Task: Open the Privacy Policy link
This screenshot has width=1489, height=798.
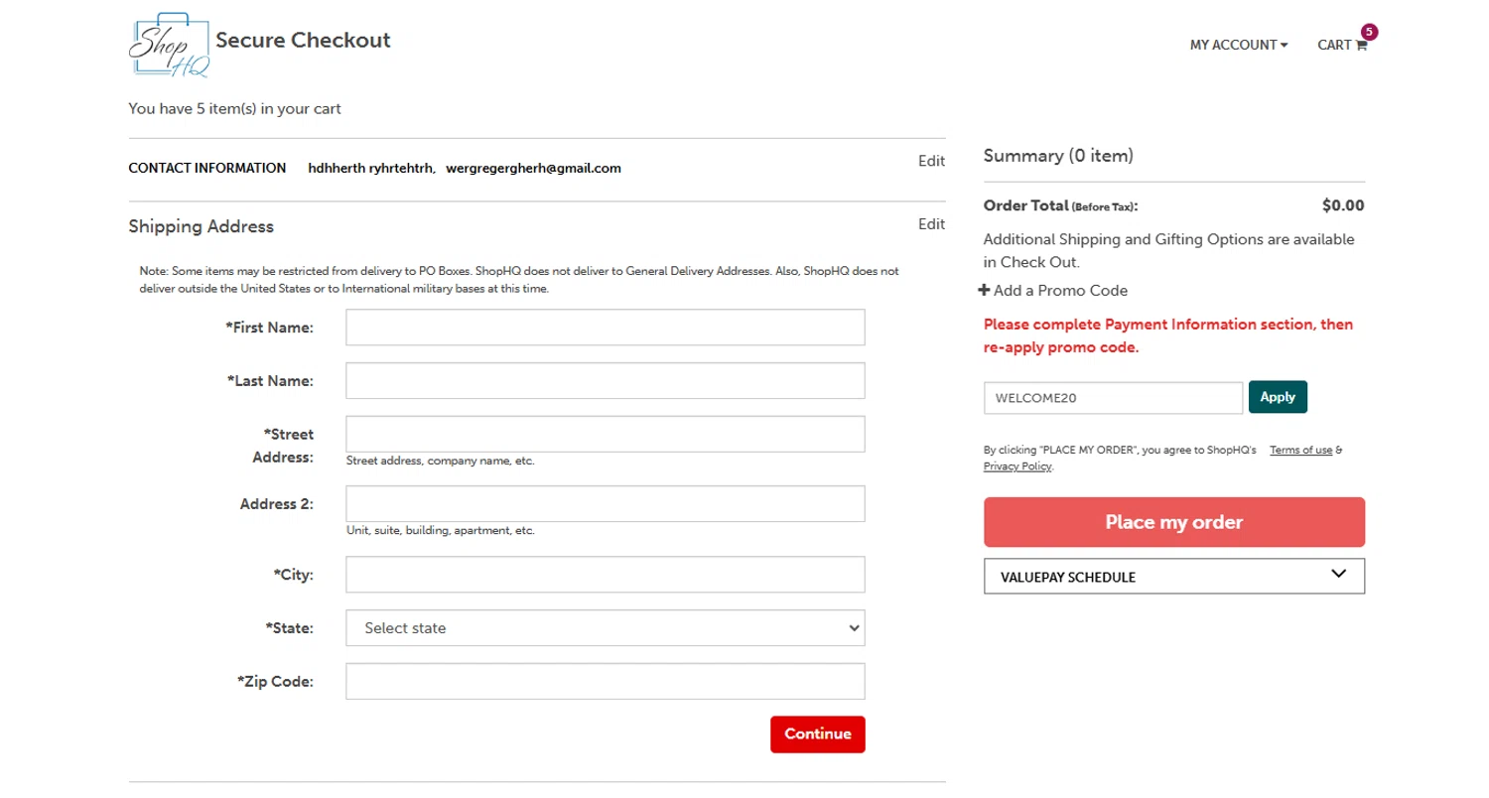Action: tap(1016, 466)
